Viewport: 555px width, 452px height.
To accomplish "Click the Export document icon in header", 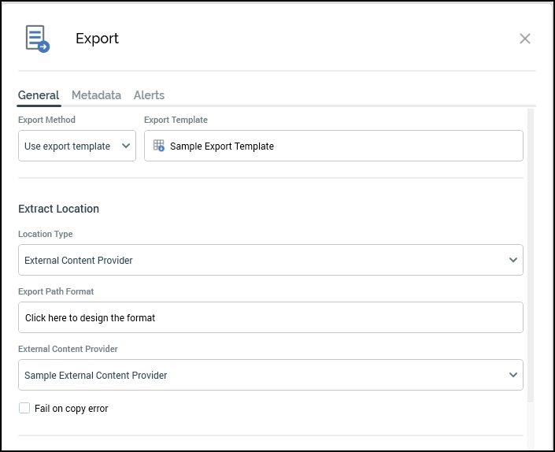I will (x=37, y=39).
